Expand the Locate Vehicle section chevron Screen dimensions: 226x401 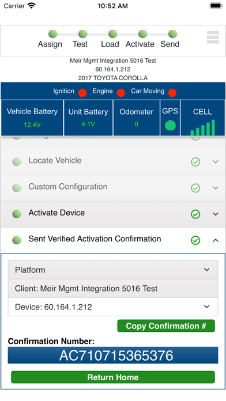[216, 162]
